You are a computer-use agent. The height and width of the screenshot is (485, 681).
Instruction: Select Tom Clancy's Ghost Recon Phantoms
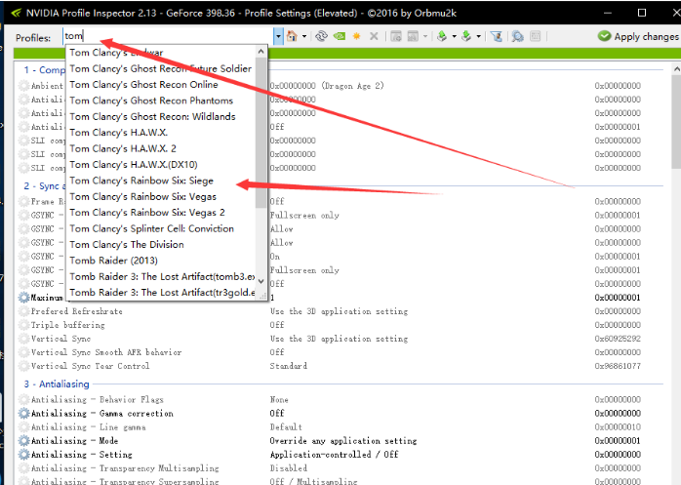[151, 101]
